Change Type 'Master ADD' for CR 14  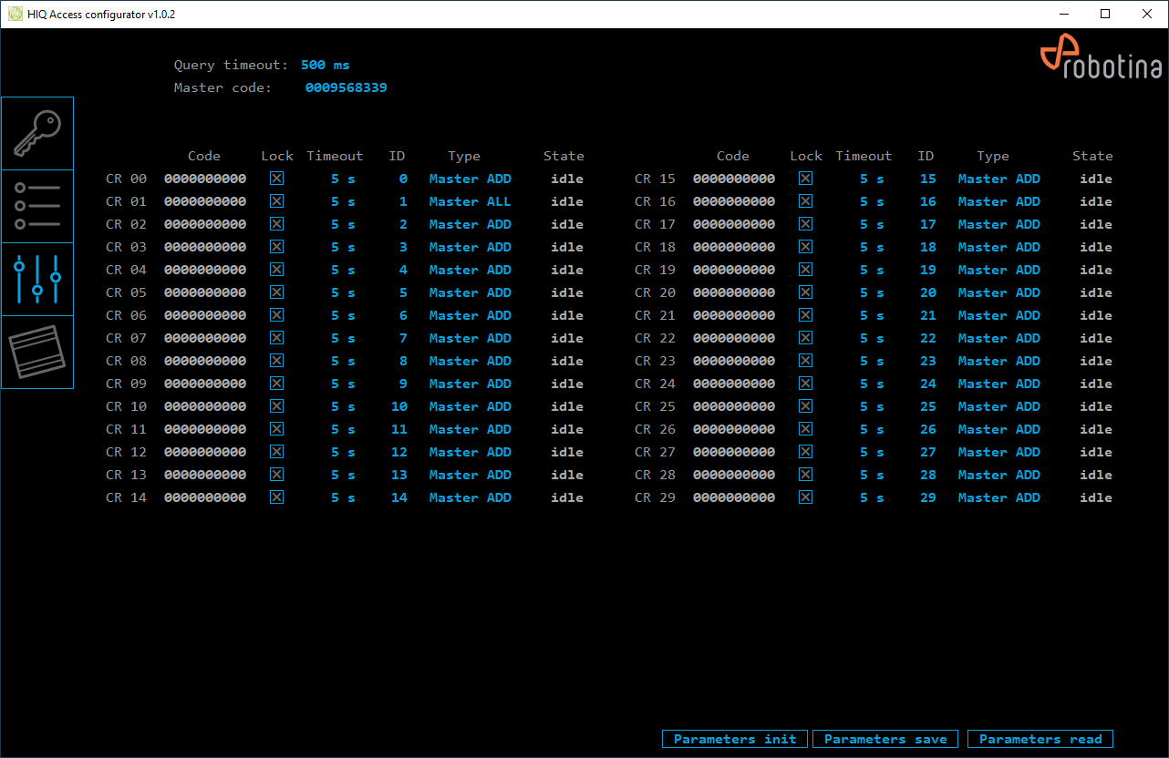tap(470, 497)
